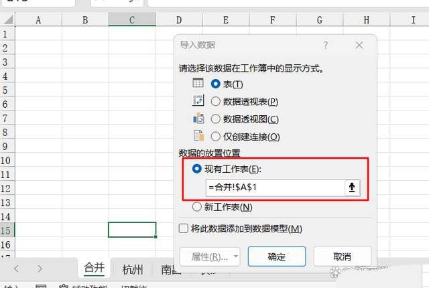This screenshot has height=288, width=429.
Task: Click the select-all corner triangle
Action: point(8,19)
